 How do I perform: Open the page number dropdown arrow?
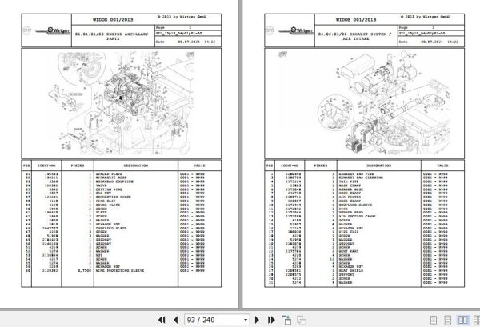coord(246,320)
